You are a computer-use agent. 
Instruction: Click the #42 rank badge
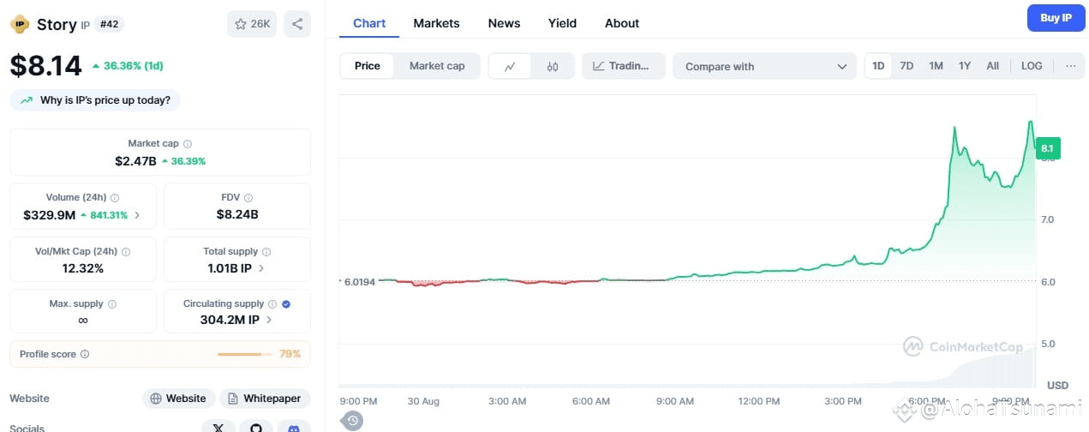coord(109,24)
